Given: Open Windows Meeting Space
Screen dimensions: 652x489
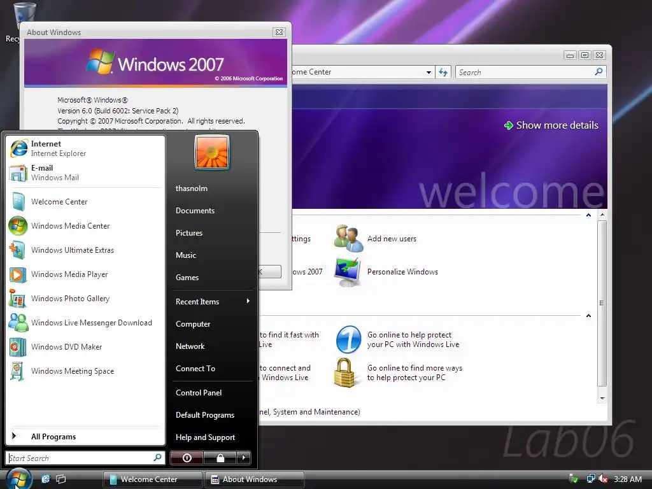Looking at the screenshot, I should (x=85, y=371).
